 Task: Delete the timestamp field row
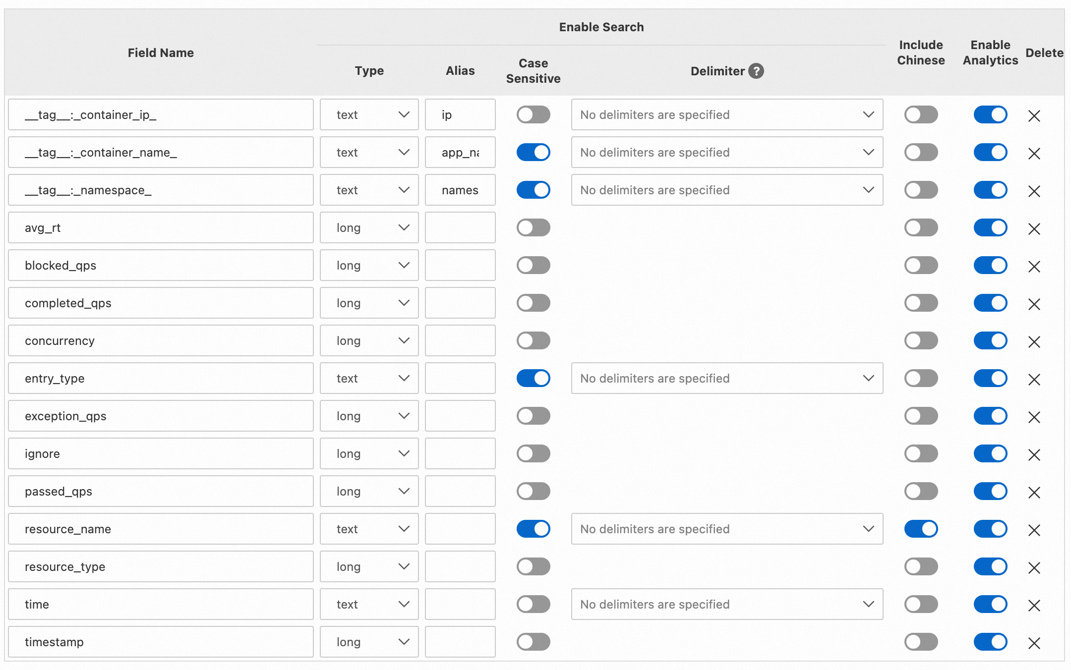(x=1034, y=643)
